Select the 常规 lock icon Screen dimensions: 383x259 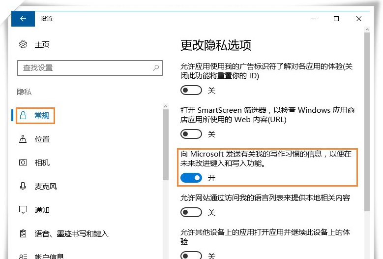coord(23,115)
